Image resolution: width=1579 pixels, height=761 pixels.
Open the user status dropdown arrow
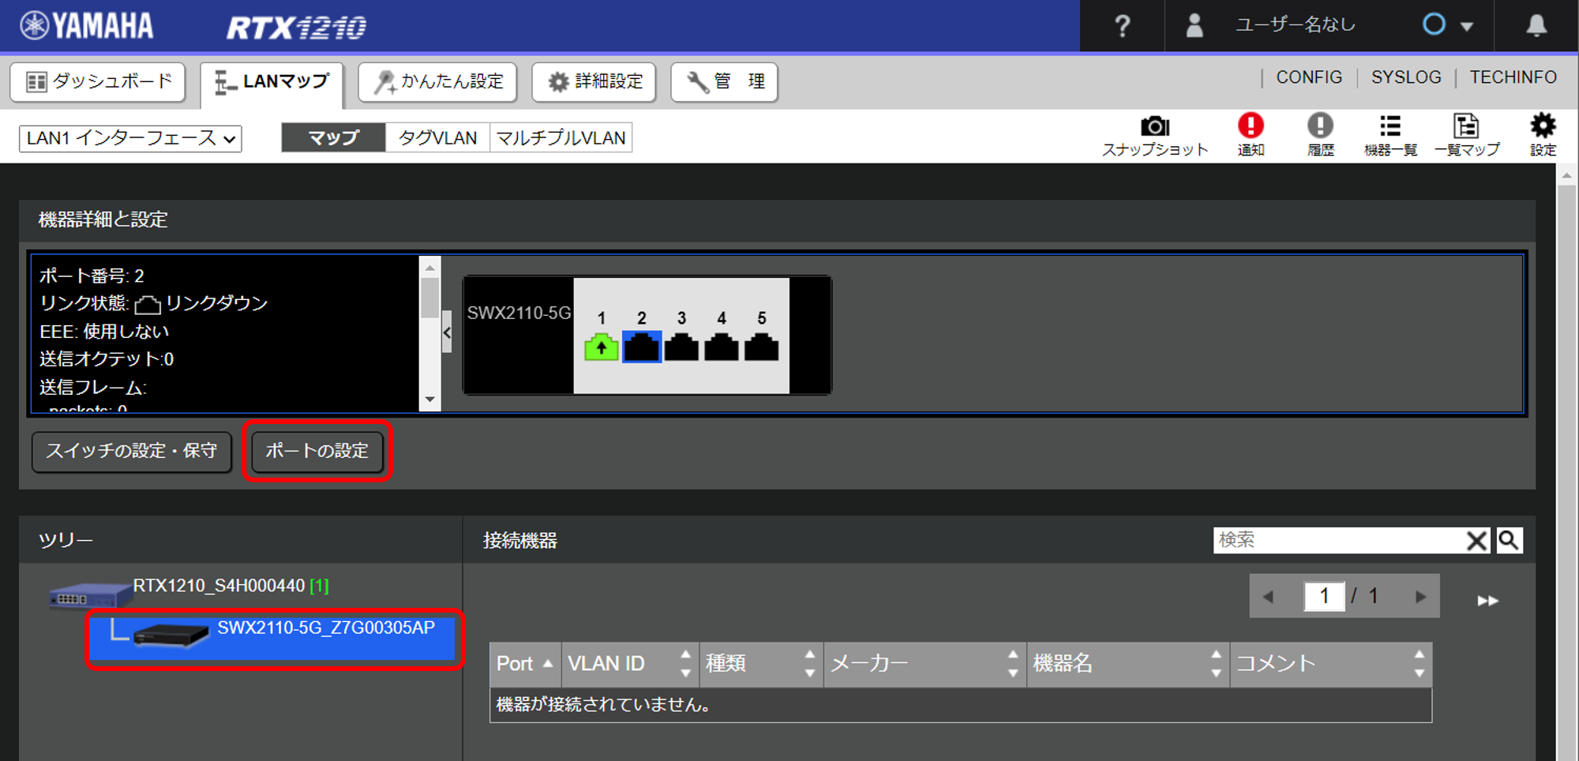1467,26
